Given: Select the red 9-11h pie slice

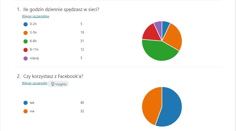Looking at the screenshot, I should coord(151,33).
